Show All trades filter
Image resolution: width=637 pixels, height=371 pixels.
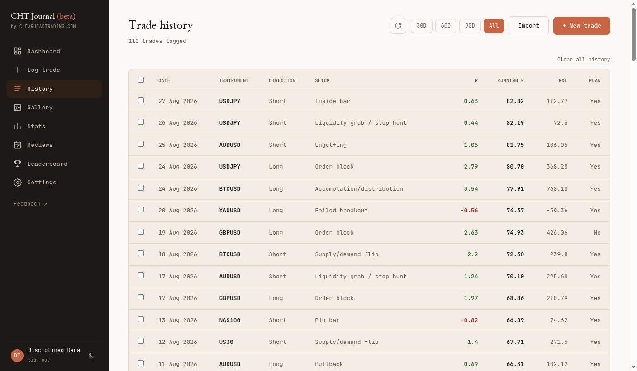[x=494, y=26]
